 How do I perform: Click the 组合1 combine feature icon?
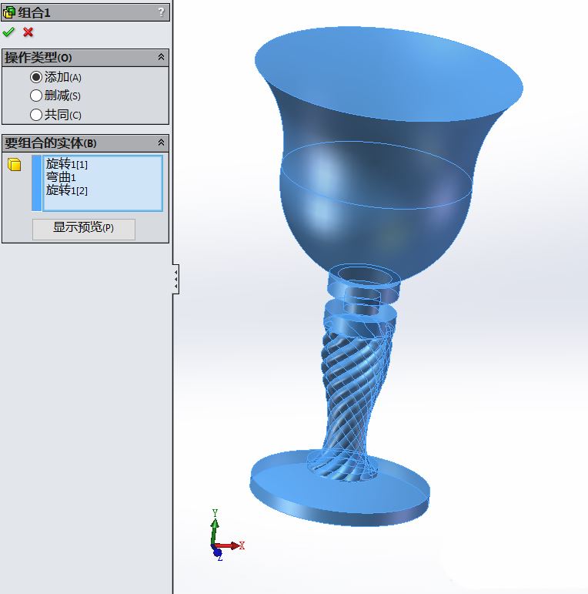(x=9, y=12)
